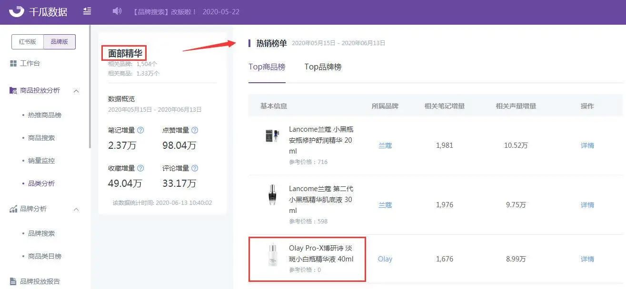Screen dimensions: 626x289
Task: Collapse the 品牌分析 section
Action: 76,209
